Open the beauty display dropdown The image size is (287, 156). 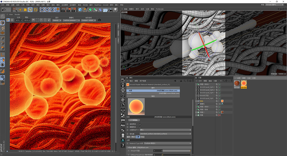coord(57,20)
